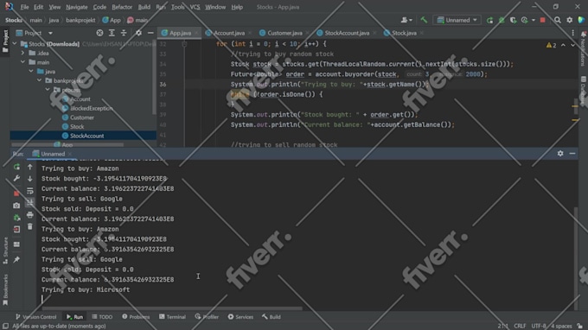This screenshot has width=588, height=330.
Task: Click the Rerun icon in top toolbar
Action: [489, 20]
